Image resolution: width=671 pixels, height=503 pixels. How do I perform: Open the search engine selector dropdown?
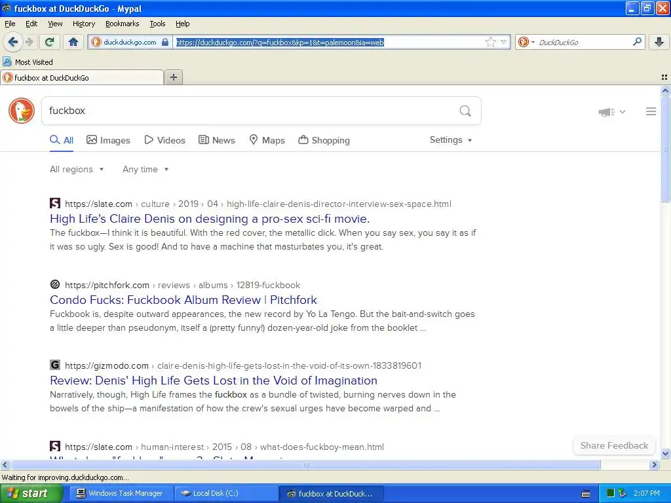[x=526, y=42]
